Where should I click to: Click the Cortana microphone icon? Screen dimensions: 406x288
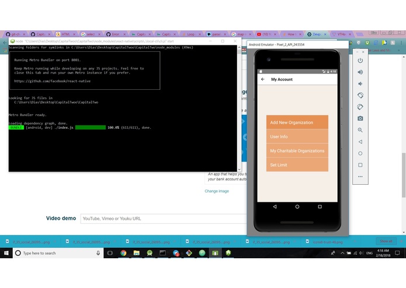[98, 253]
